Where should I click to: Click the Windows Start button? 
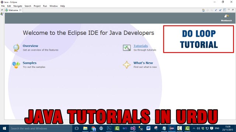(4, 128)
